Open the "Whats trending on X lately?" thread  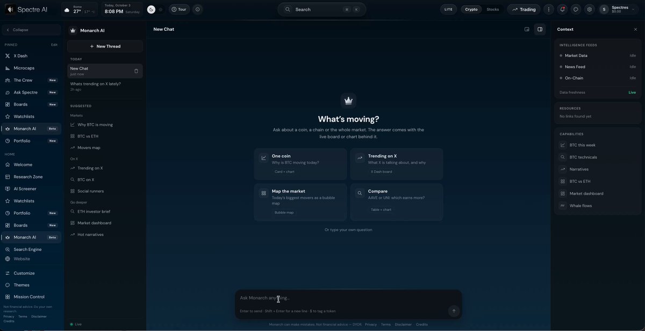[x=105, y=86]
